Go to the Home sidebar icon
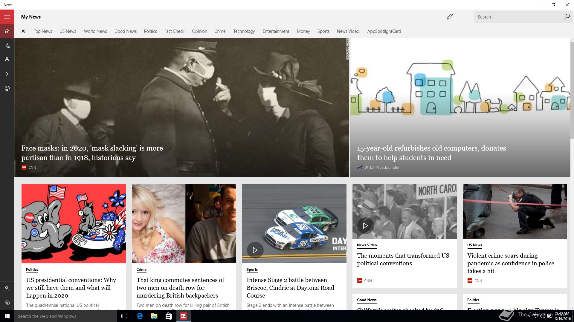Image resolution: width=574 pixels, height=322 pixels. pos(7,31)
